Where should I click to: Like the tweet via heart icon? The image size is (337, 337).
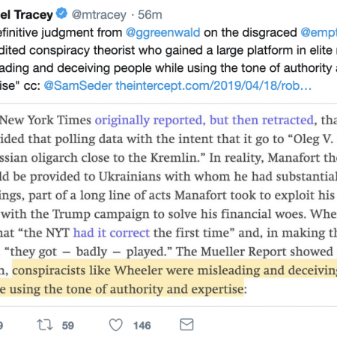pos(116,325)
